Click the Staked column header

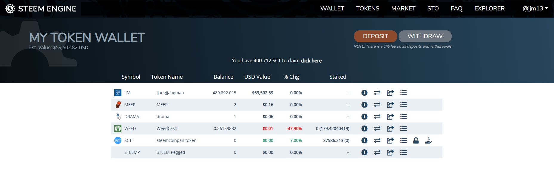click(x=338, y=77)
